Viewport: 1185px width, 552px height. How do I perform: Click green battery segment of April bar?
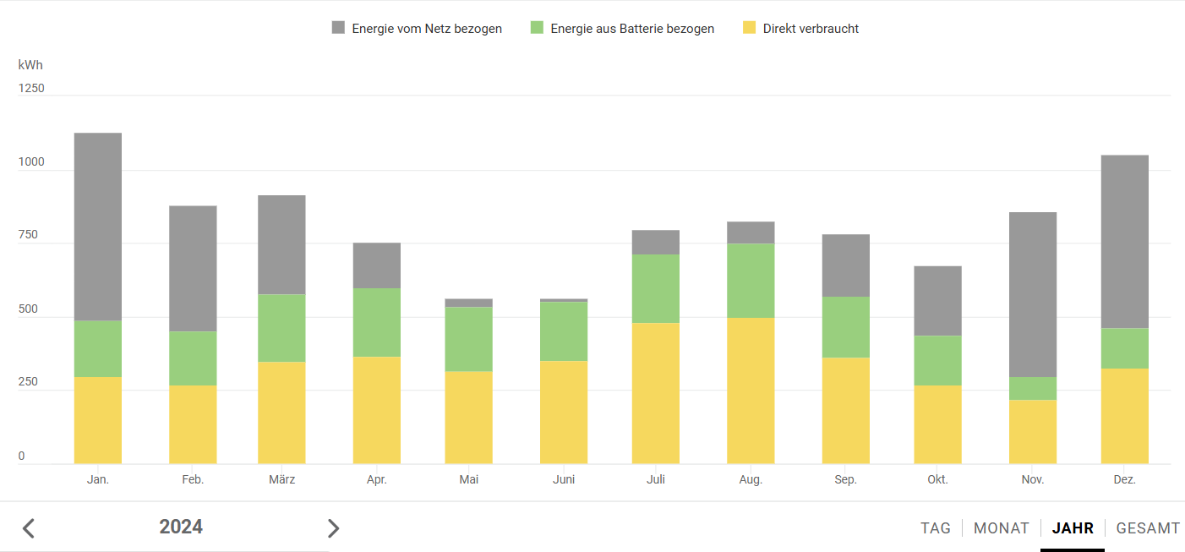pyautogui.click(x=377, y=322)
